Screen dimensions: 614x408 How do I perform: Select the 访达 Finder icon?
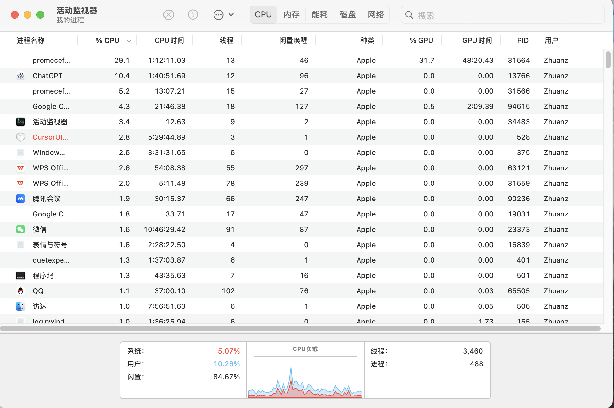pos(20,306)
